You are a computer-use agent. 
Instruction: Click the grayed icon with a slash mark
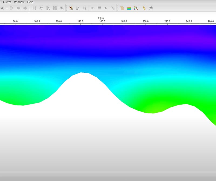(x=41, y=8)
